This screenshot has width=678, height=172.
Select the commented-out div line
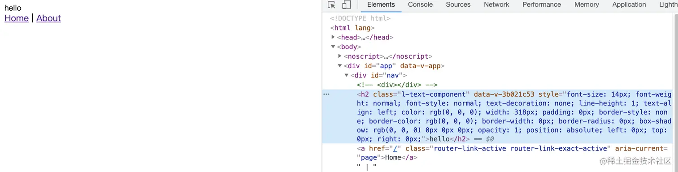397,85
